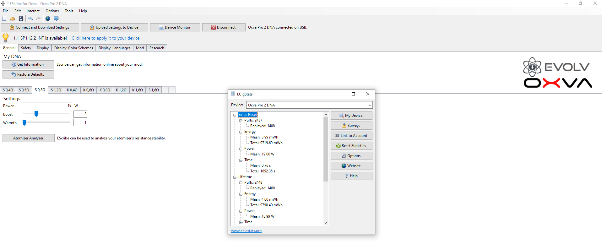Click the monitor icon in toolbar
This screenshot has height=244, width=602.
[56, 19]
